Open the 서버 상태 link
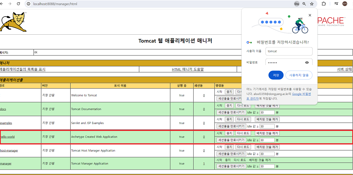The height and width of the screenshot is (175, 353). (x=344, y=69)
